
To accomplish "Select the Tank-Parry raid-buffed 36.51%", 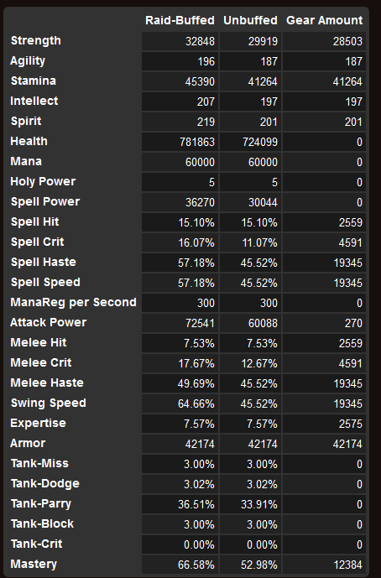I will click(x=196, y=504).
